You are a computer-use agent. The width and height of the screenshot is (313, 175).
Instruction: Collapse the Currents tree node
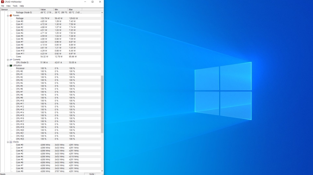8,60
